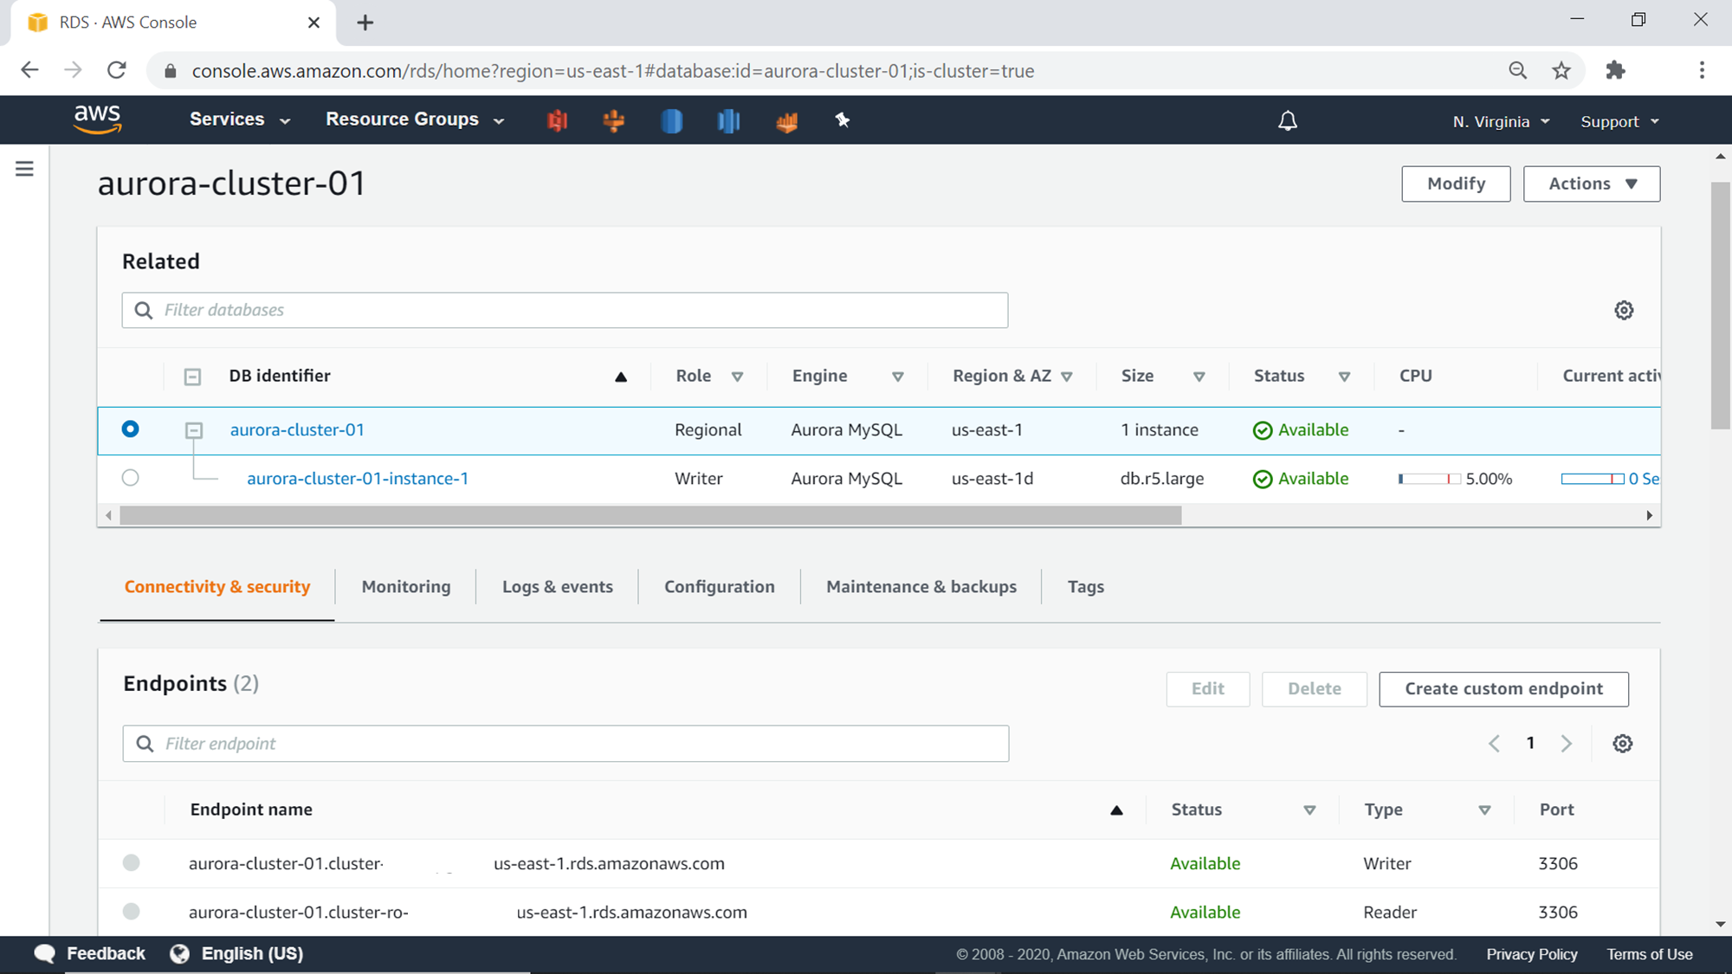The image size is (1732, 974).
Task: Click the Create custom endpoint button
Action: pos(1503,689)
